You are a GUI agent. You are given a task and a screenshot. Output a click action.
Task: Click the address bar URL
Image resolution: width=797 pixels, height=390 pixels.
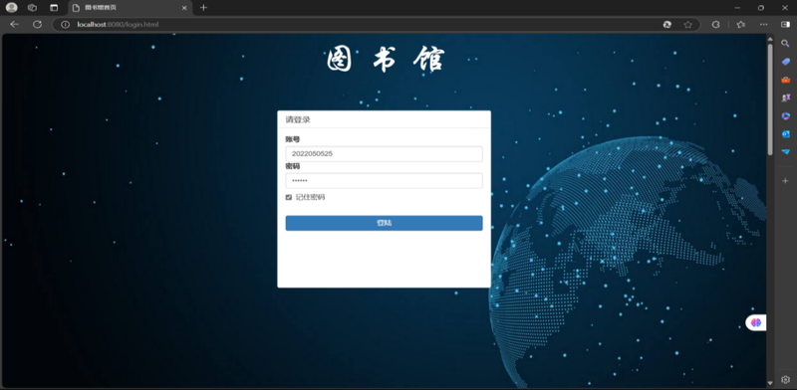118,24
